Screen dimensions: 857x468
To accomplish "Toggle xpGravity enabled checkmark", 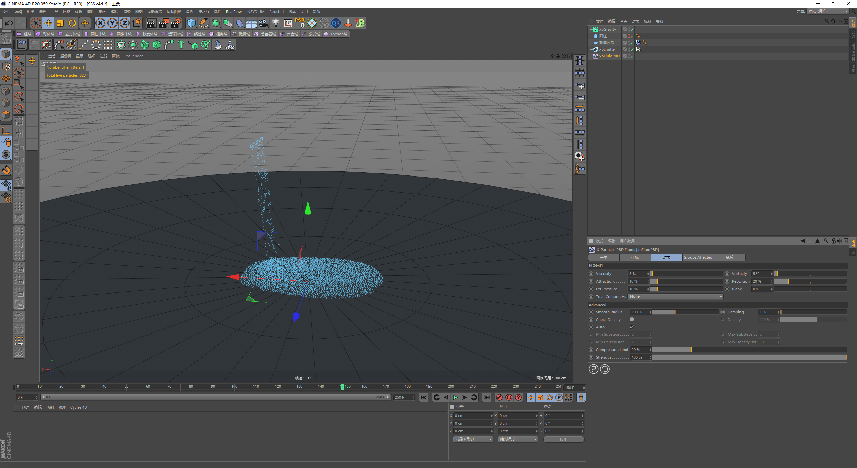I will 632,30.
